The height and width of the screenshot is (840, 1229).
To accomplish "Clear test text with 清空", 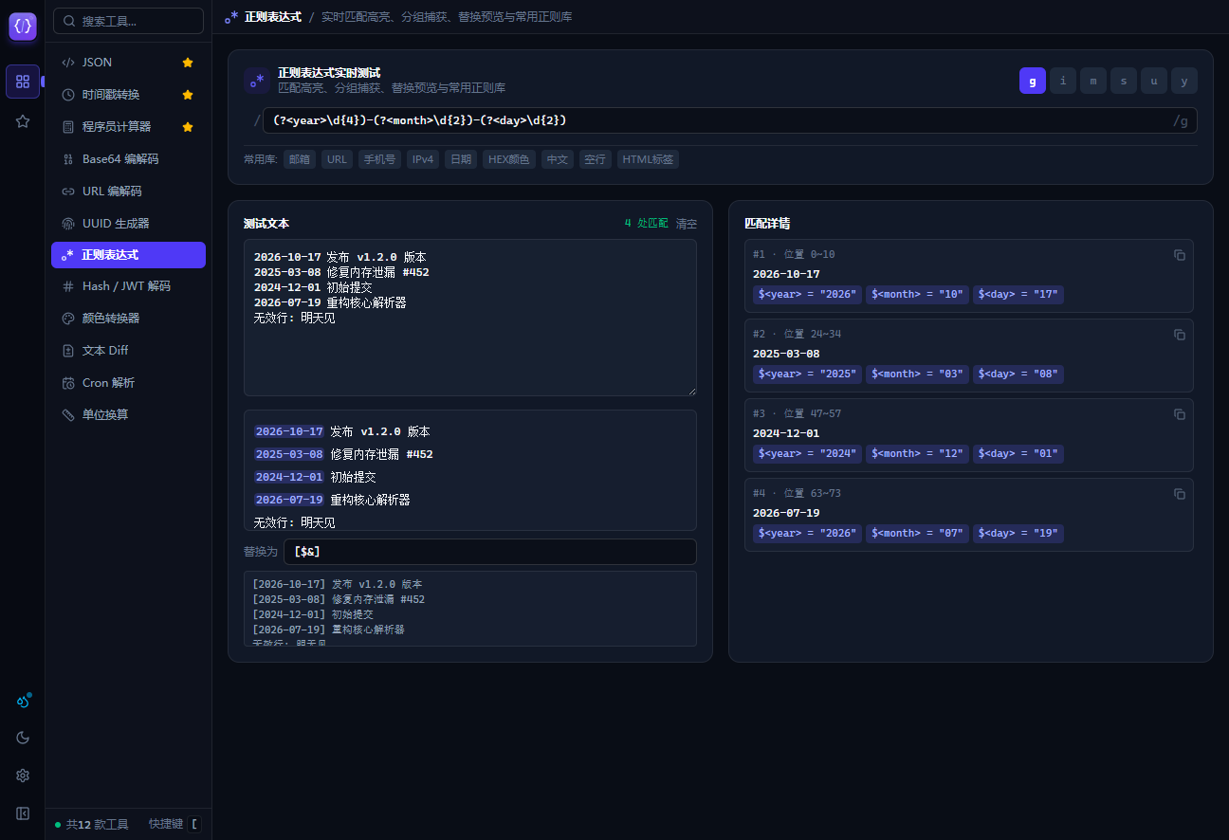I will (687, 224).
